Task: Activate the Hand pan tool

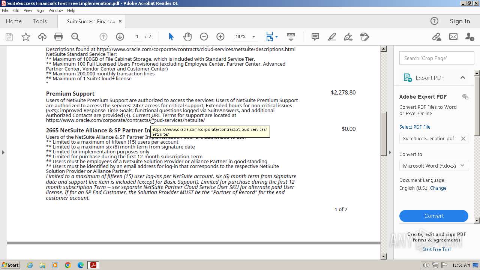Action: point(187,37)
